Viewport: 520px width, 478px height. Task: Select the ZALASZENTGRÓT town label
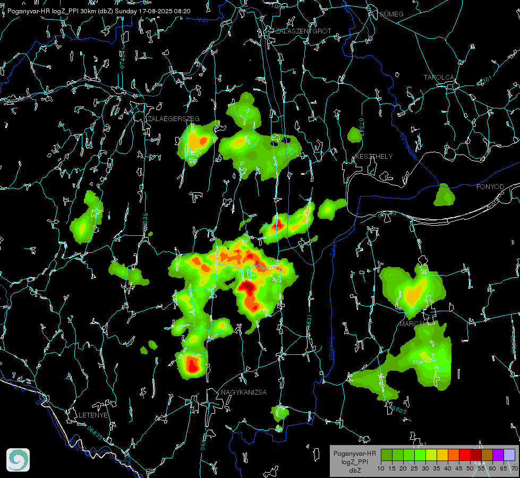[x=303, y=31]
